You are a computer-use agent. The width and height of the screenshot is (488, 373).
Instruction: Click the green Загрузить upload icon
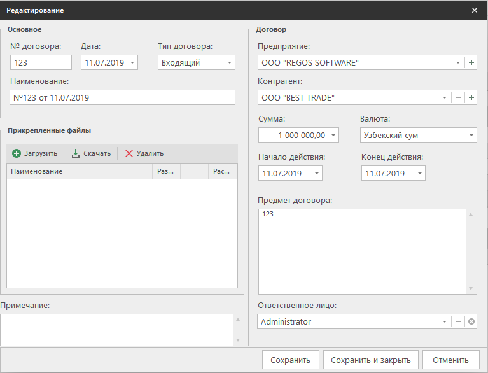[17, 153]
